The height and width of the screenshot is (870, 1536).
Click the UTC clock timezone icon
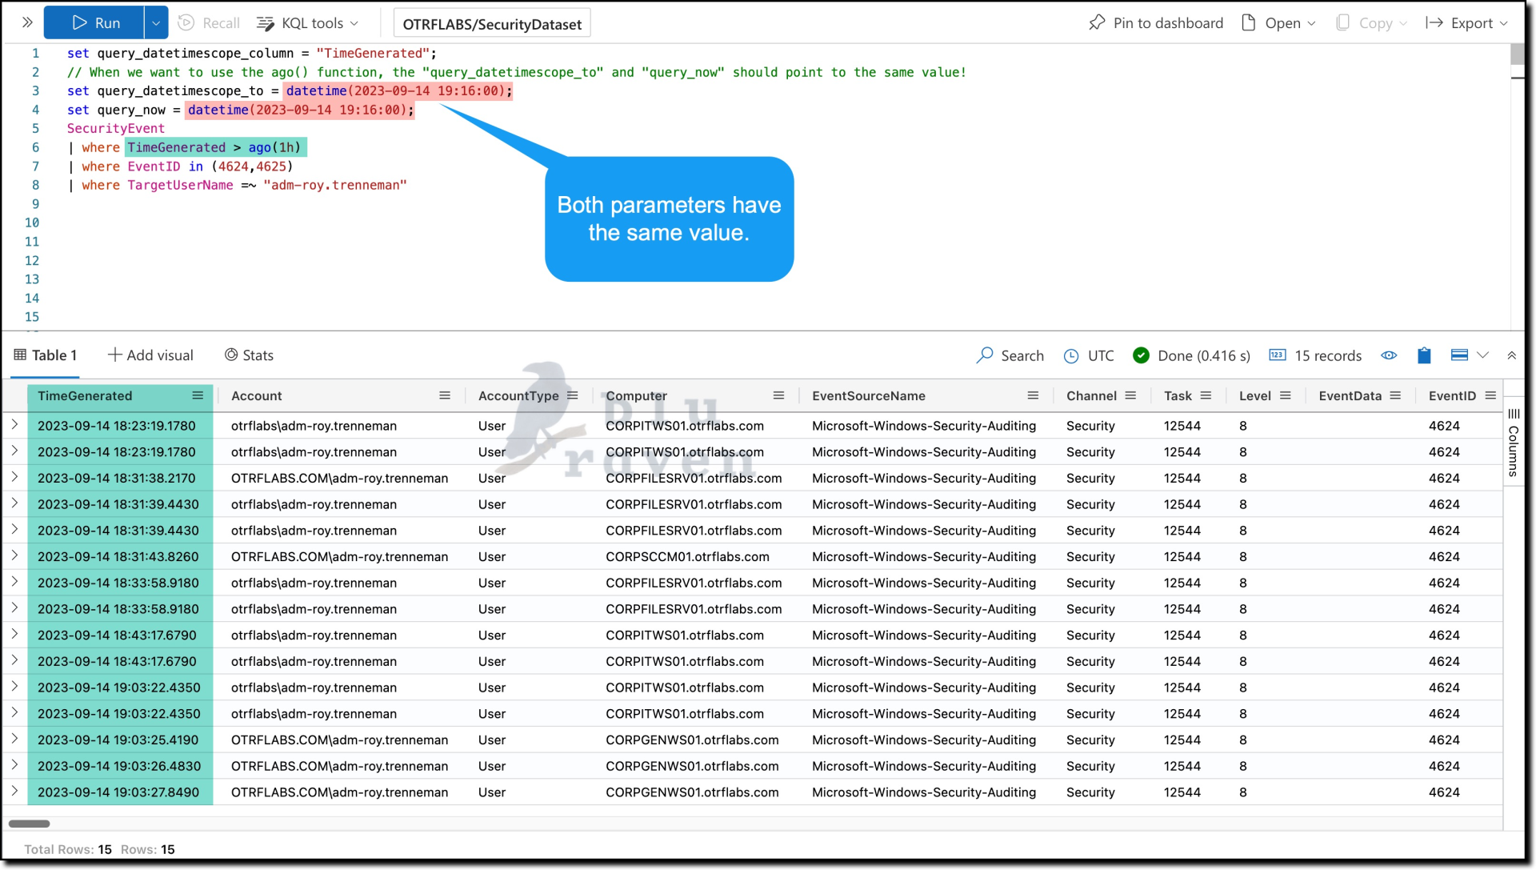1071,356
